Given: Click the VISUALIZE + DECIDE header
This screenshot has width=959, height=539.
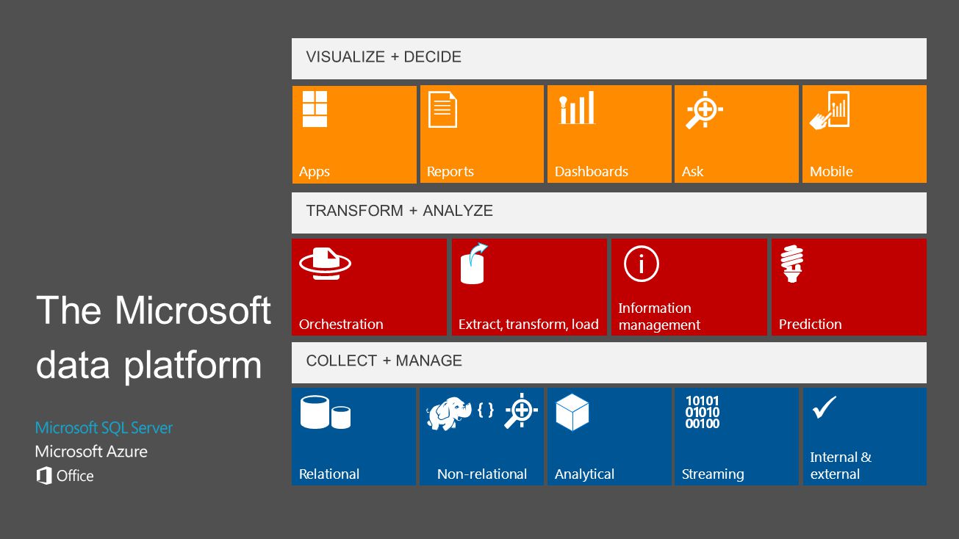Looking at the screenshot, I should (609, 58).
